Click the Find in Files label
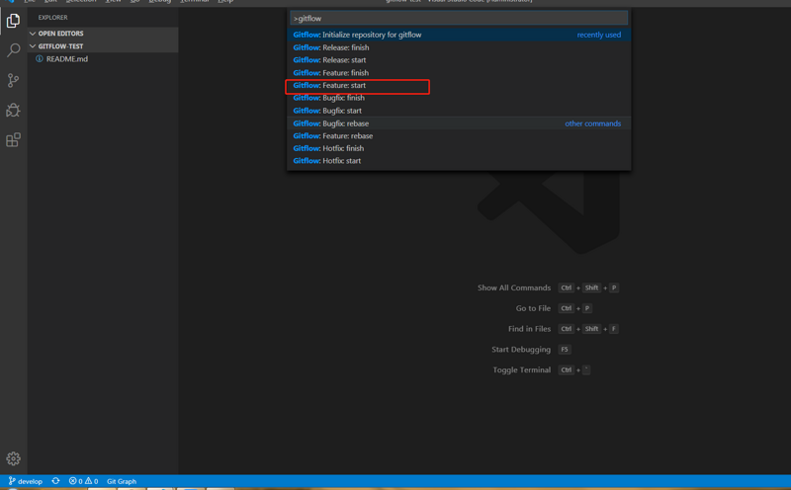 (529, 329)
